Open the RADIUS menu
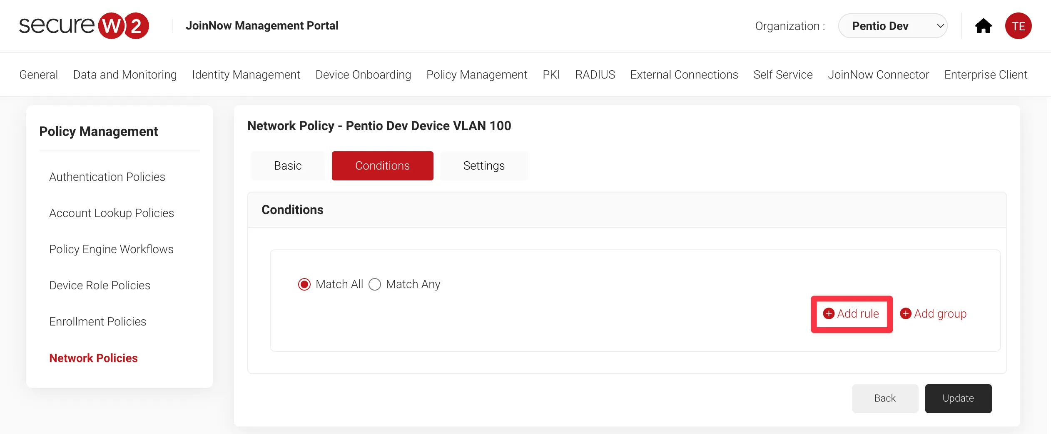1051x434 pixels. tap(595, 74)
